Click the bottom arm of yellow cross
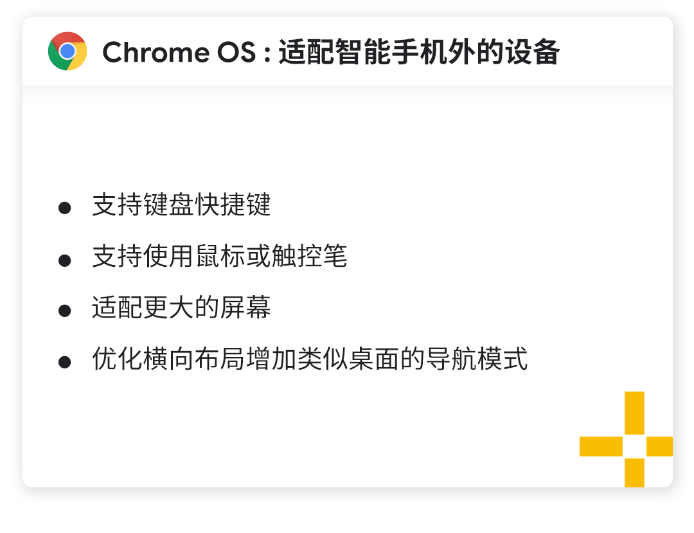 634,473
